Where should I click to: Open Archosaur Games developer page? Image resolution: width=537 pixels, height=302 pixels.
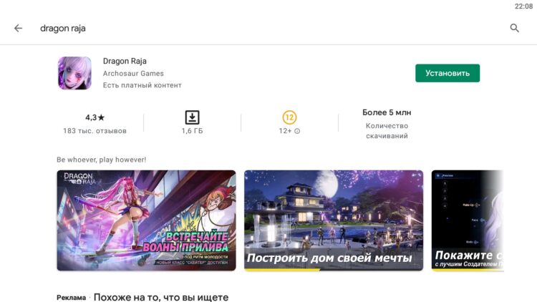(x=133, y=73)
